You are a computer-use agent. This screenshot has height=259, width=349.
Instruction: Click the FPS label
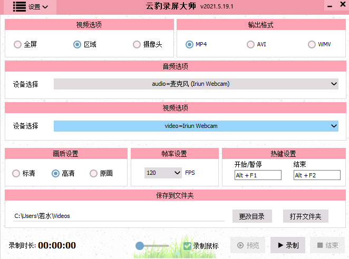190,173
